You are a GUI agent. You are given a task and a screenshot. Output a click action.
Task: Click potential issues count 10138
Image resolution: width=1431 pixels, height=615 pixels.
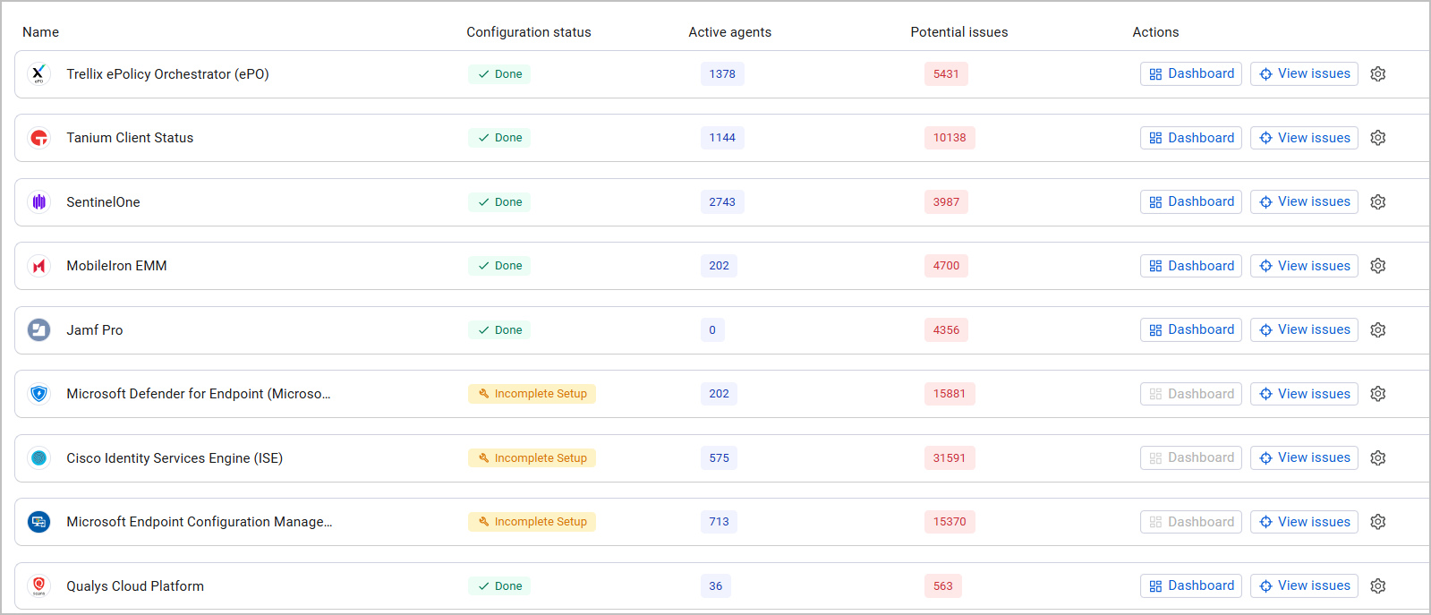(x=950, y=138)
